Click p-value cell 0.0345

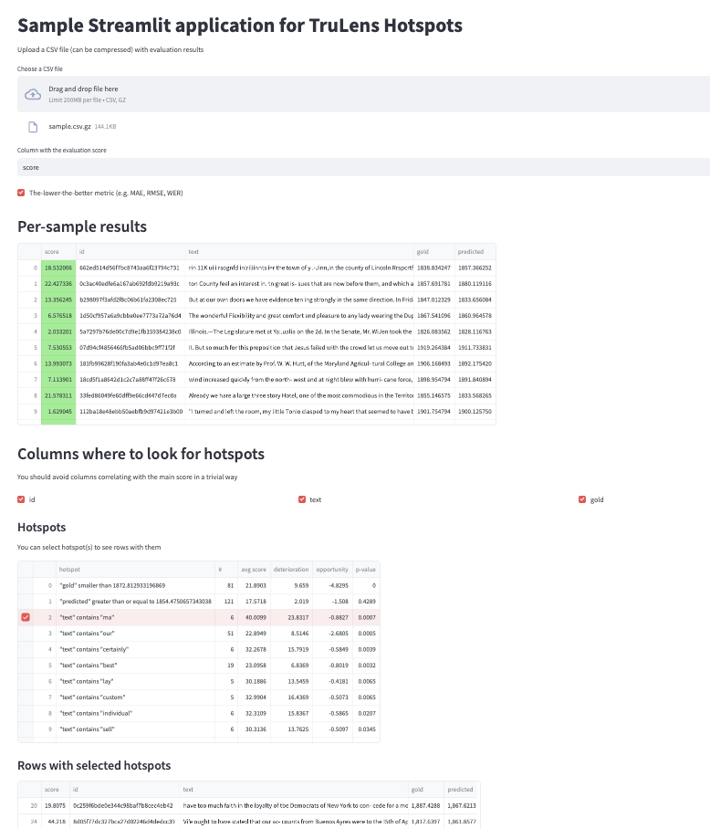coord(366,729)
